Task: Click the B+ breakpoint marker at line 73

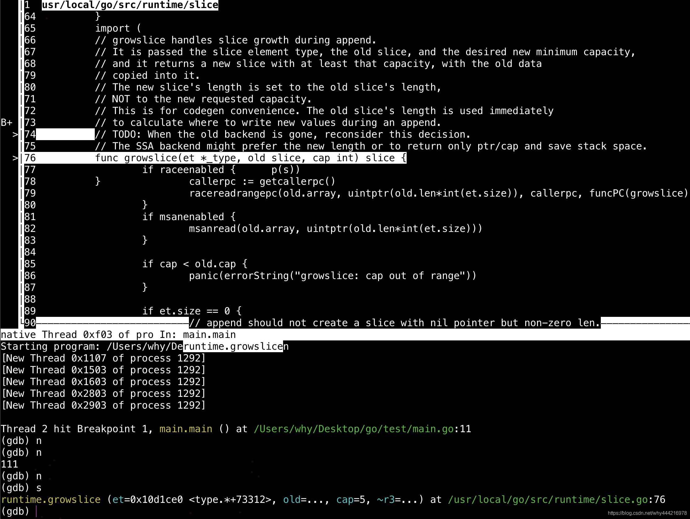Action: tap(7, 122)
